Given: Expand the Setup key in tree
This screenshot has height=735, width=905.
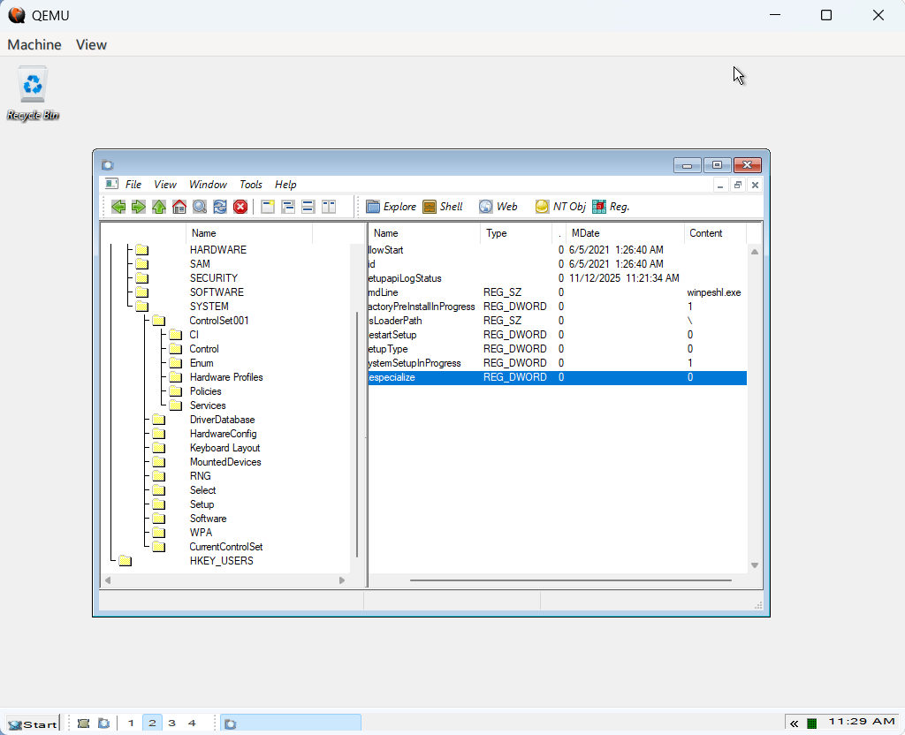Looking at the screenshot, I should 202,504.
